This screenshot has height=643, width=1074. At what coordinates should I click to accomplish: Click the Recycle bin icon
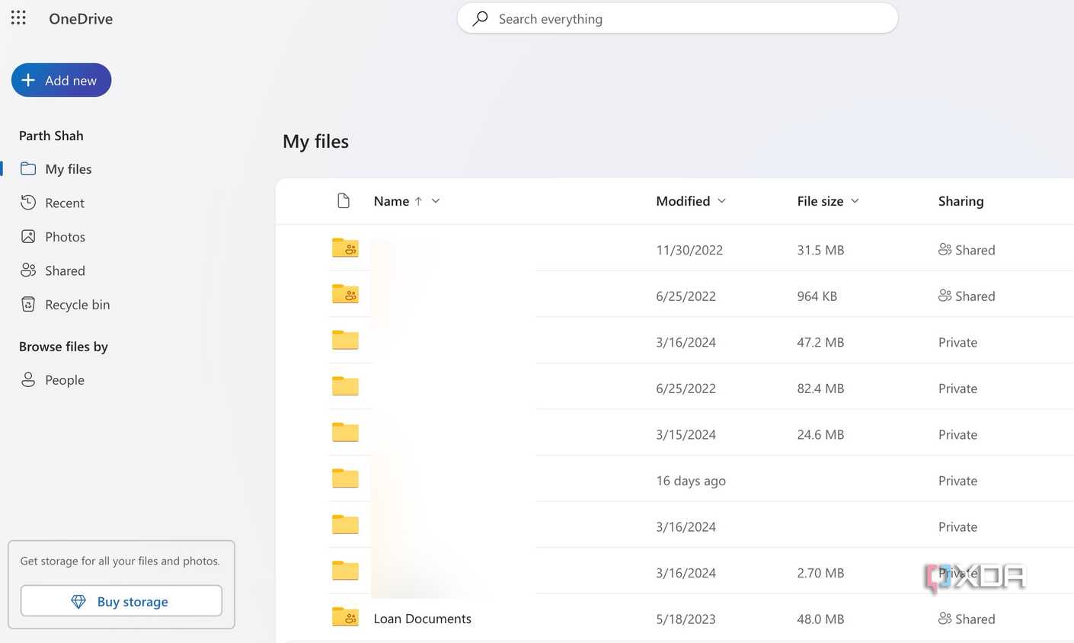click(x=28, y=304)
